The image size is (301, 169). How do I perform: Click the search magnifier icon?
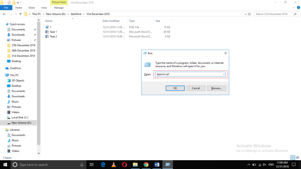pos(295,14)
